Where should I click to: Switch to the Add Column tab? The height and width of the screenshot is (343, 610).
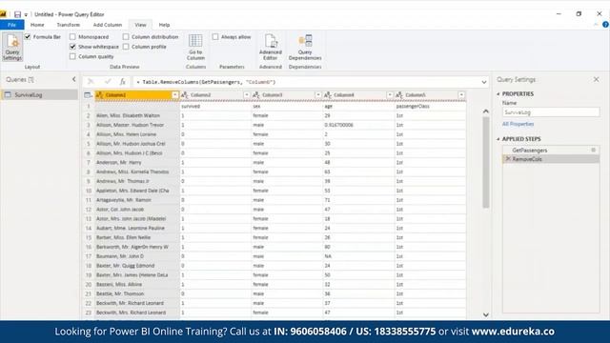(108, 25)
